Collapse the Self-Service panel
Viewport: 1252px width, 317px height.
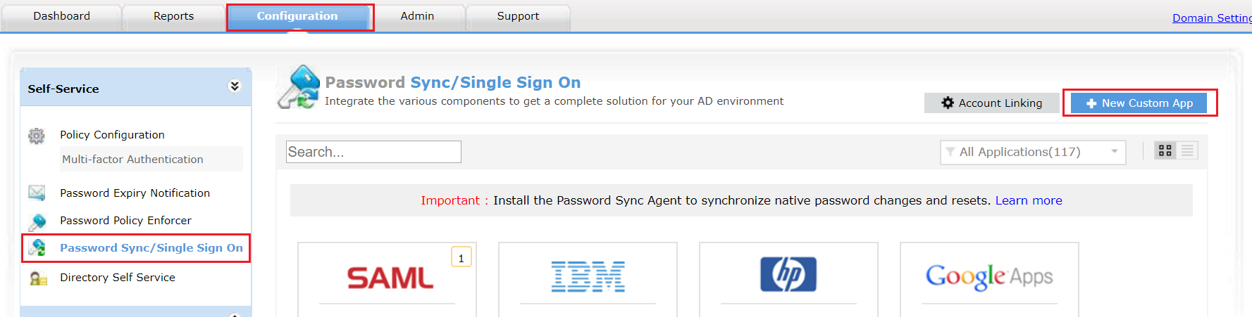tap(235, 86)
